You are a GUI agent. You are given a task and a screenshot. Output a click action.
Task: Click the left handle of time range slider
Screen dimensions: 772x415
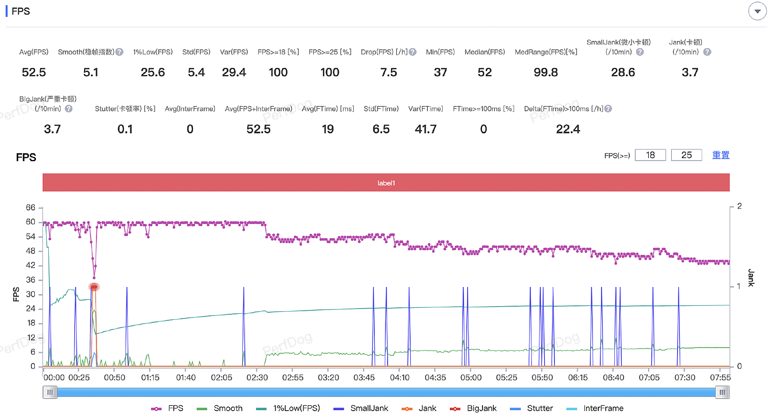[x=50, y=392]
